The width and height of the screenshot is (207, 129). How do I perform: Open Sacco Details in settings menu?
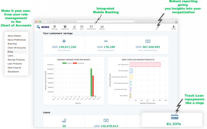pyautogui.click(x=14, y=36)
